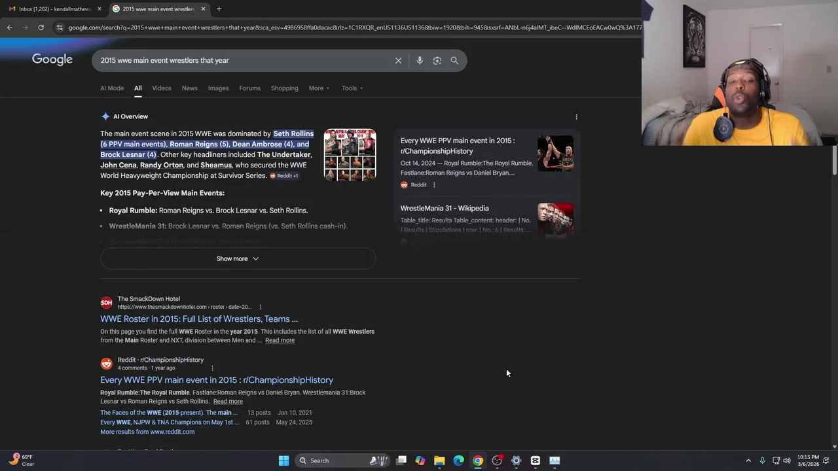Open Microsoft Edge from taskbar

458,461
